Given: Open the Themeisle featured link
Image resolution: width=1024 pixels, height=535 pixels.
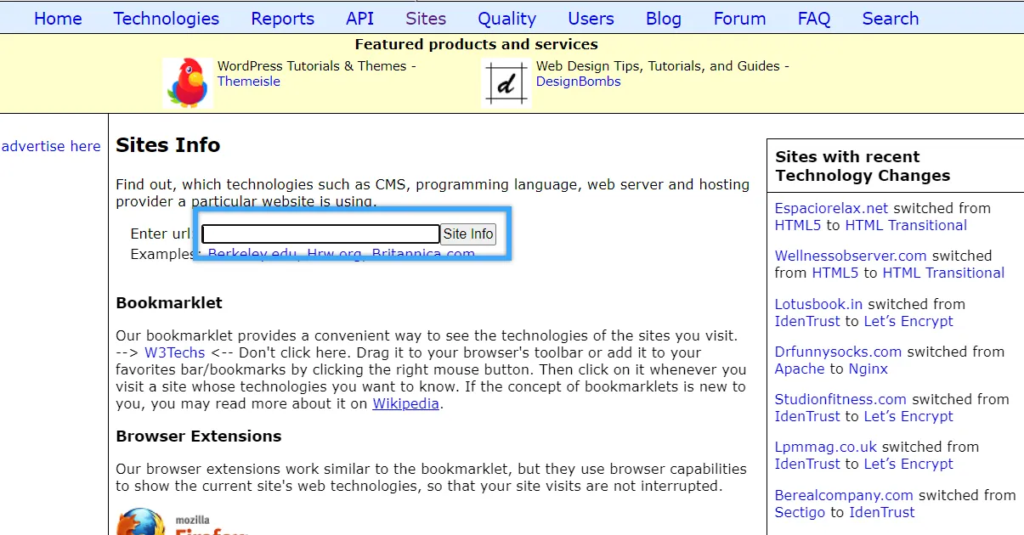Looking at the screenshot, I should pos(248,82).
